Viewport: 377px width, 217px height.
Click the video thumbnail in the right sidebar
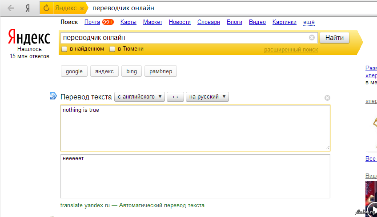[371, 199]
